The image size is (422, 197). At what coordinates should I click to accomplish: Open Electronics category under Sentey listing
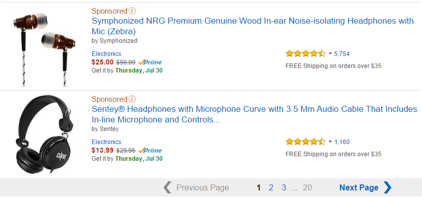click(106, 142)
